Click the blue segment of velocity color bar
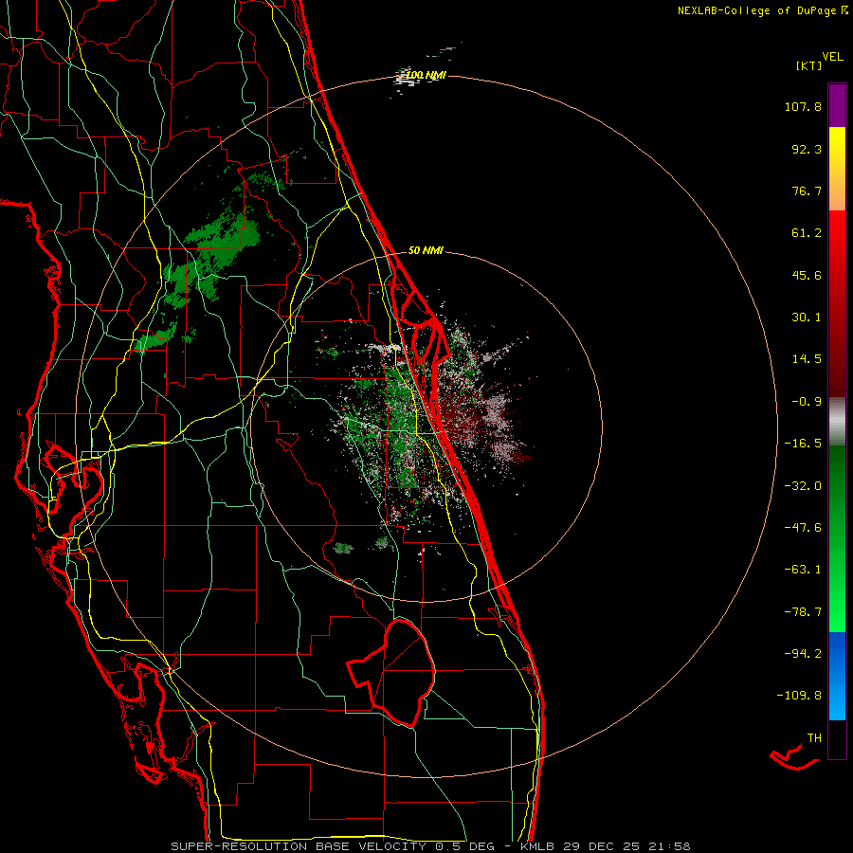 (x=837, y=676)
